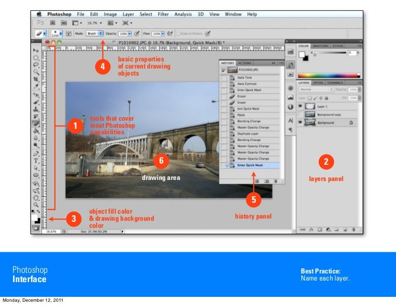Show the Background copy layer
The height and width of the screenshot is (305, 396).
(300, 114)
